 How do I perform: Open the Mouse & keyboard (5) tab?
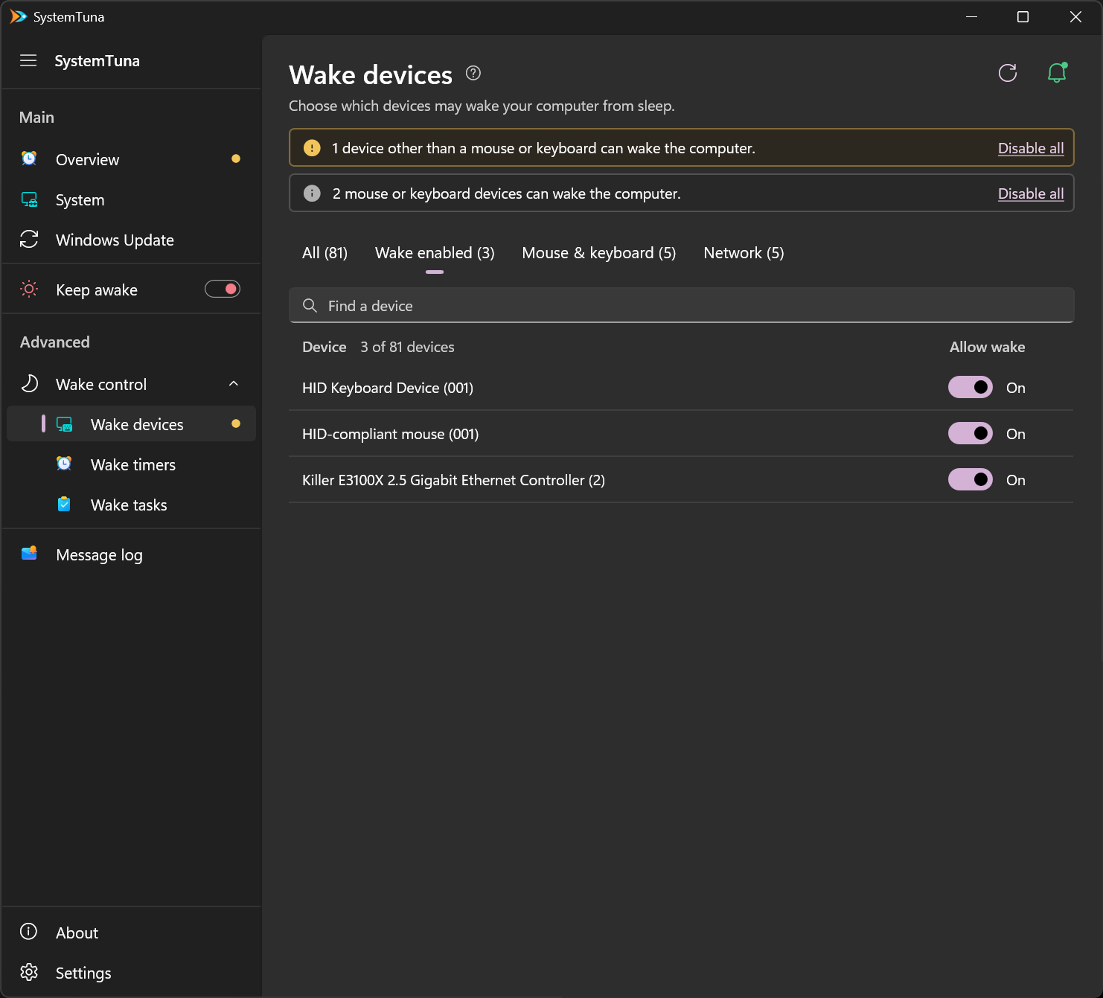coord(599,253)
